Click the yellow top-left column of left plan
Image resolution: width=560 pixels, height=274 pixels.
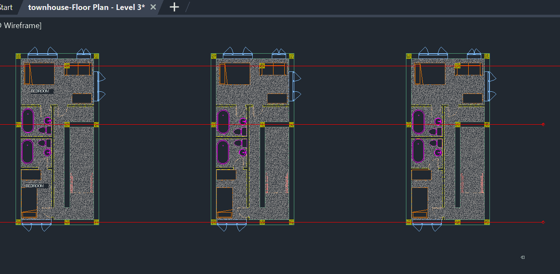pyautogui.click(x=18, y=56)
